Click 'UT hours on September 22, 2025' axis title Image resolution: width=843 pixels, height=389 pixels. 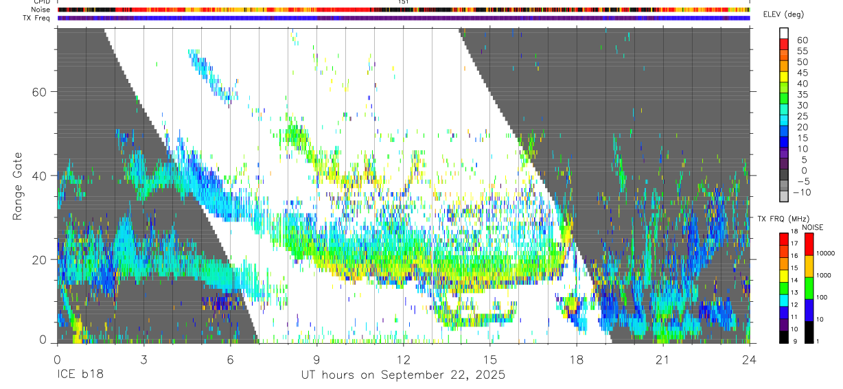tap(403, 375)
